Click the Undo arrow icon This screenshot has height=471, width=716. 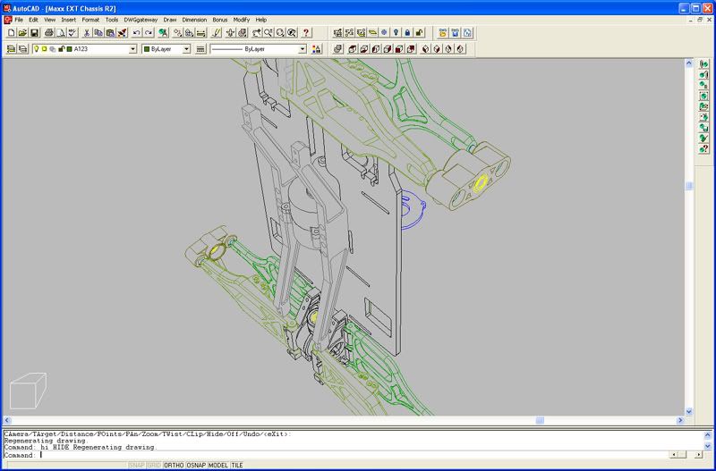[x=136, y=32]
